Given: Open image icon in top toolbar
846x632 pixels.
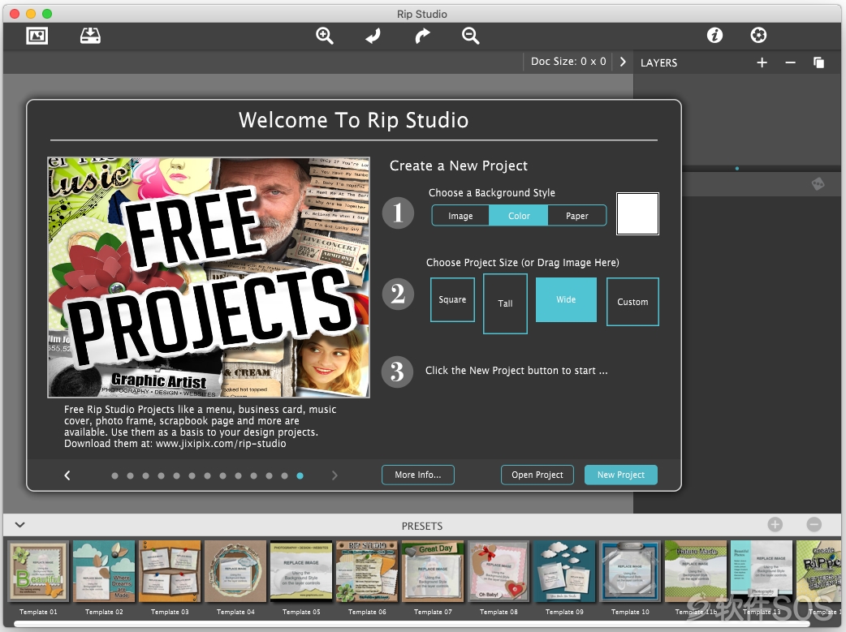Looking at the screenshot, I should tap(37, 36).
